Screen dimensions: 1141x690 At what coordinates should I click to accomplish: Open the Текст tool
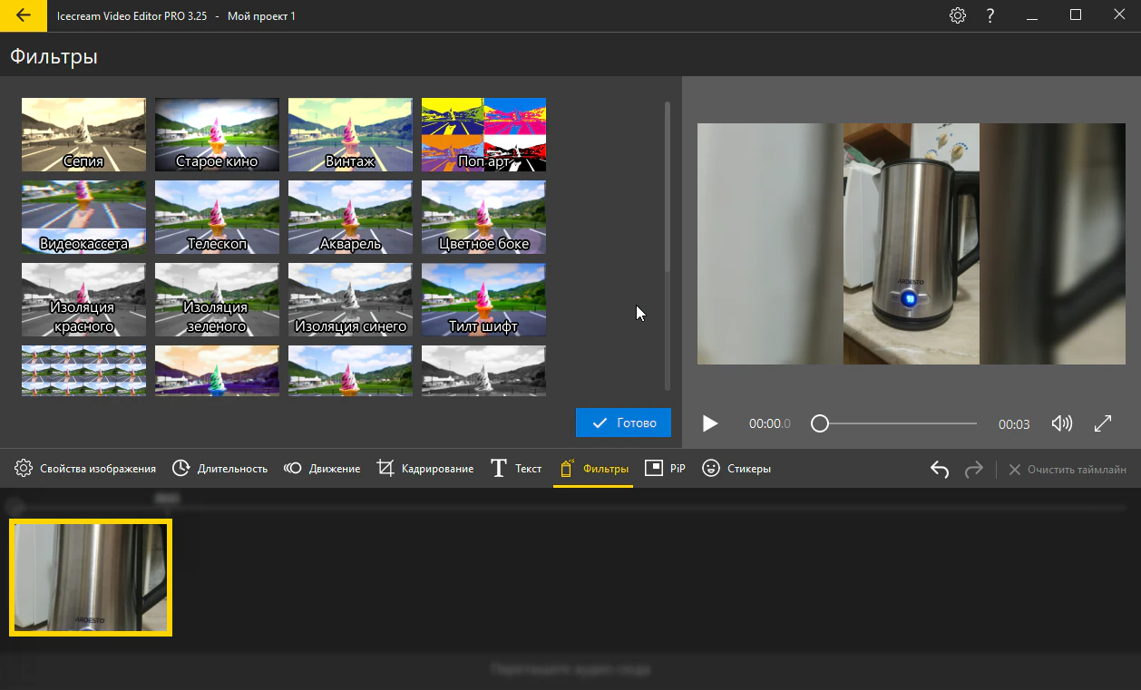tap(516, 469)
